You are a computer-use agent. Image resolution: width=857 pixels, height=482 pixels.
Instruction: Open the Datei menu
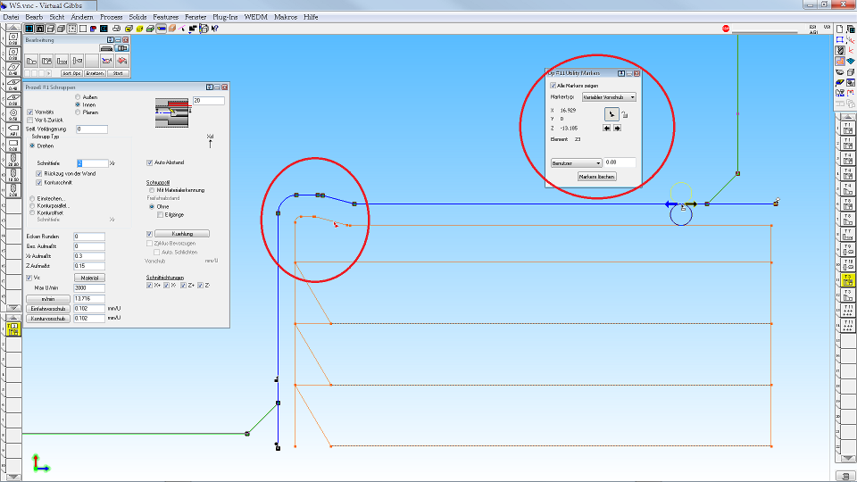(x=11, y=17)
